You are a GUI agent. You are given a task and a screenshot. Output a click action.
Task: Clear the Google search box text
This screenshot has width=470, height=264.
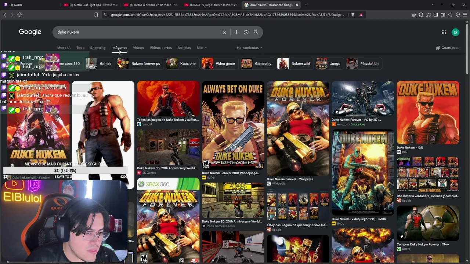(224, 32)
